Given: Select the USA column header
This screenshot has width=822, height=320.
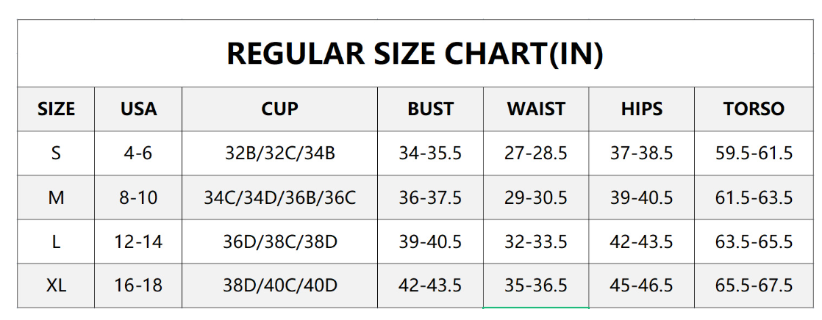Looking at the screenshot, I should pyautogui.click(x=138, y=109).
